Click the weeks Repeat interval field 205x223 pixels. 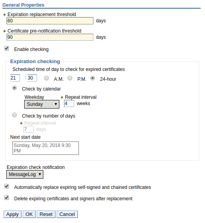69,103
